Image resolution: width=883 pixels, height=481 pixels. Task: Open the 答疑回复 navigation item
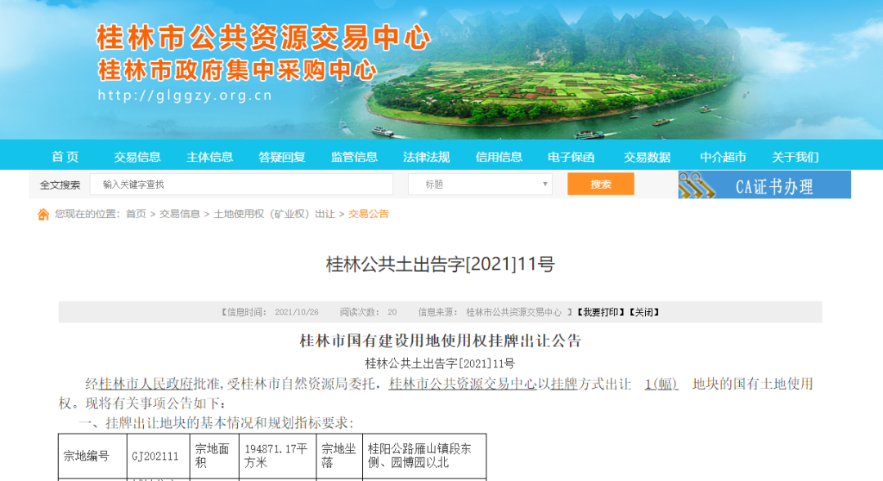point(282,157)
